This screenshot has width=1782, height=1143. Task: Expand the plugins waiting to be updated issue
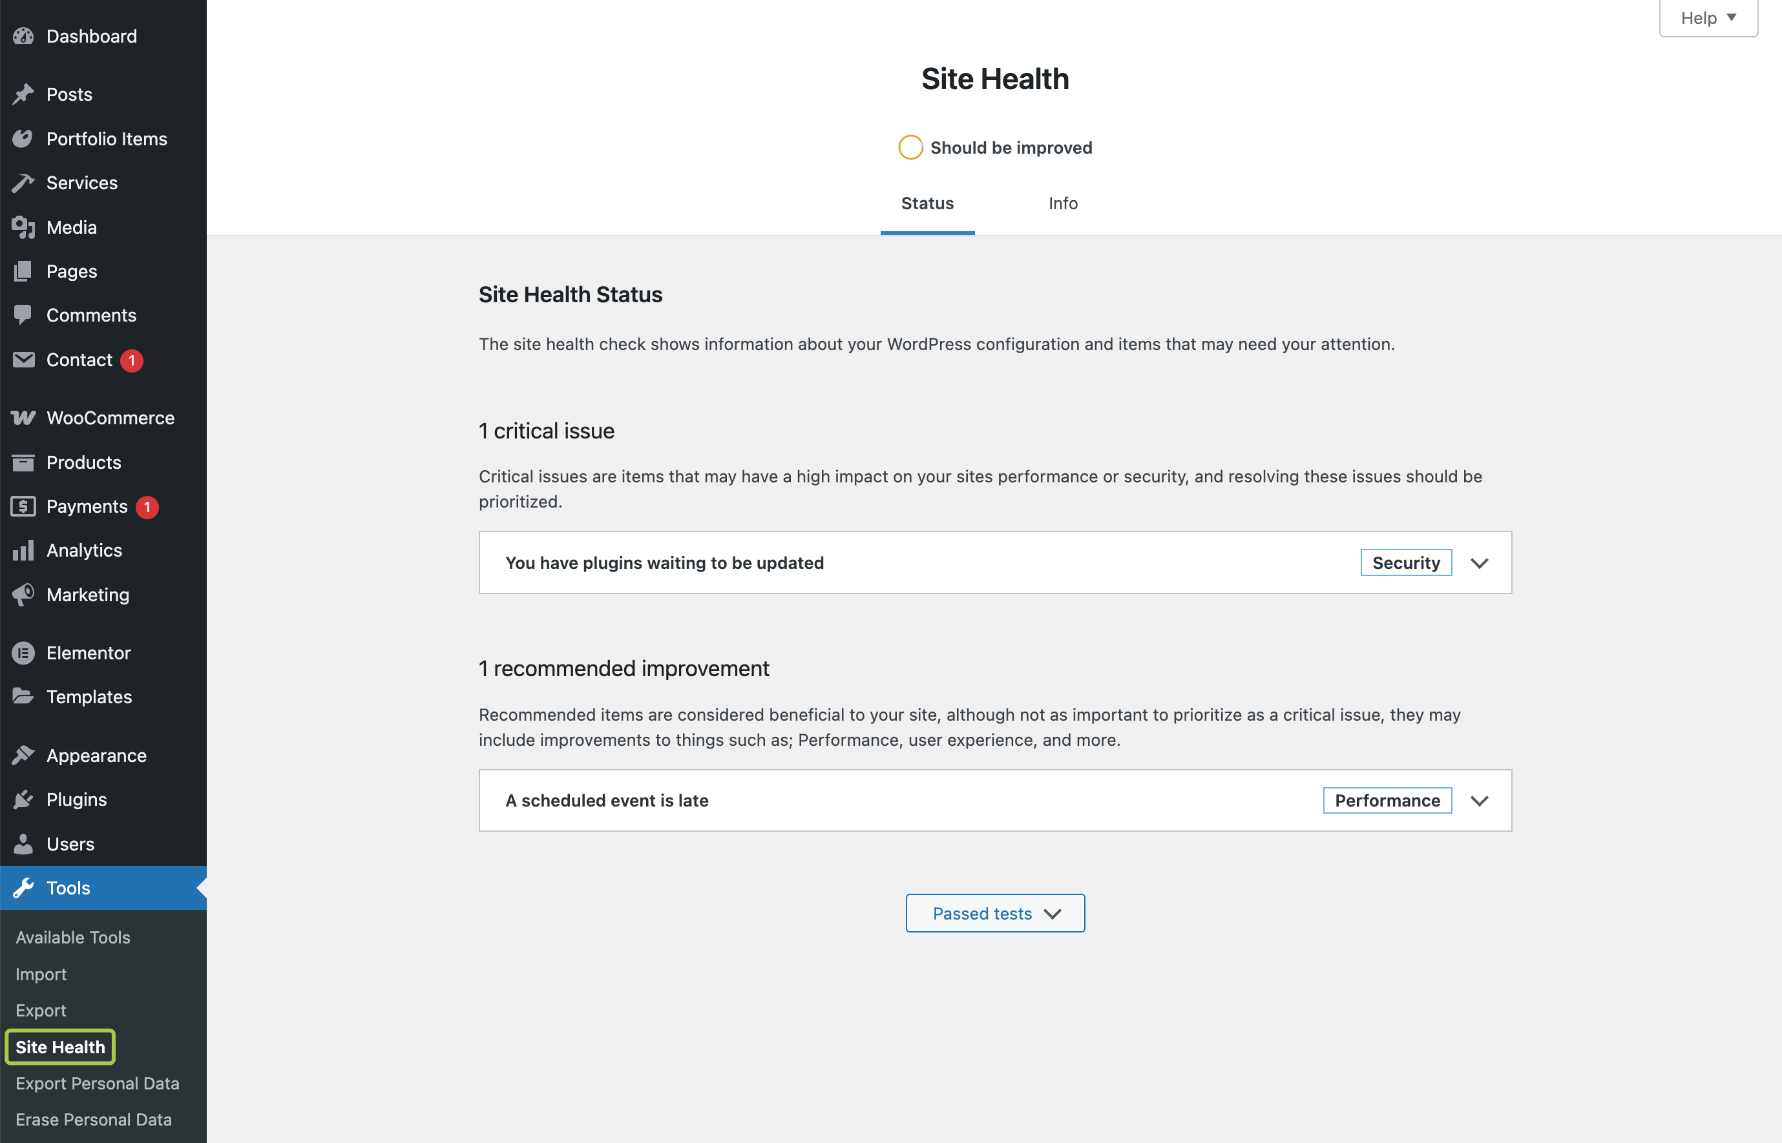(1479, 562)
